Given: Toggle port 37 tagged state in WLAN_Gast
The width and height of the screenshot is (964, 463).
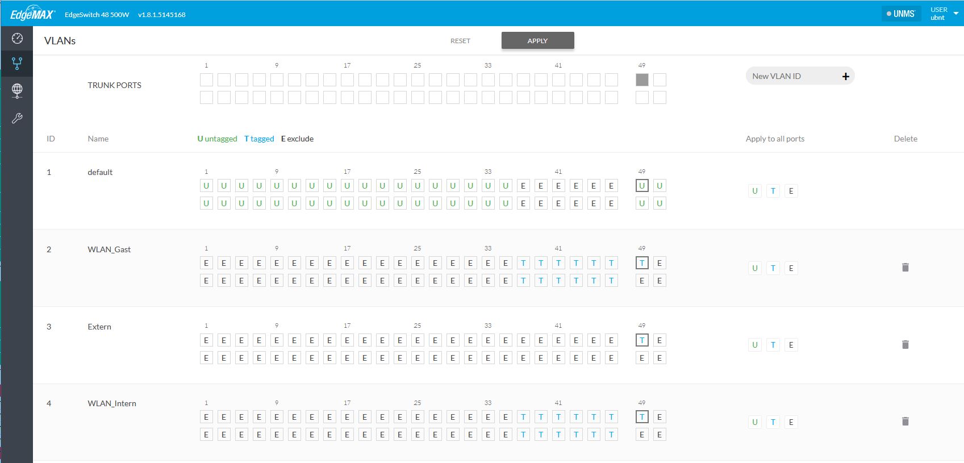Looking at the screenshot, I should tap(523, 263).
